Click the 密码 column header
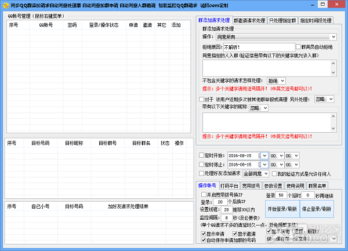The height and width of the screenshot is (251, 348). coord(72,25)
